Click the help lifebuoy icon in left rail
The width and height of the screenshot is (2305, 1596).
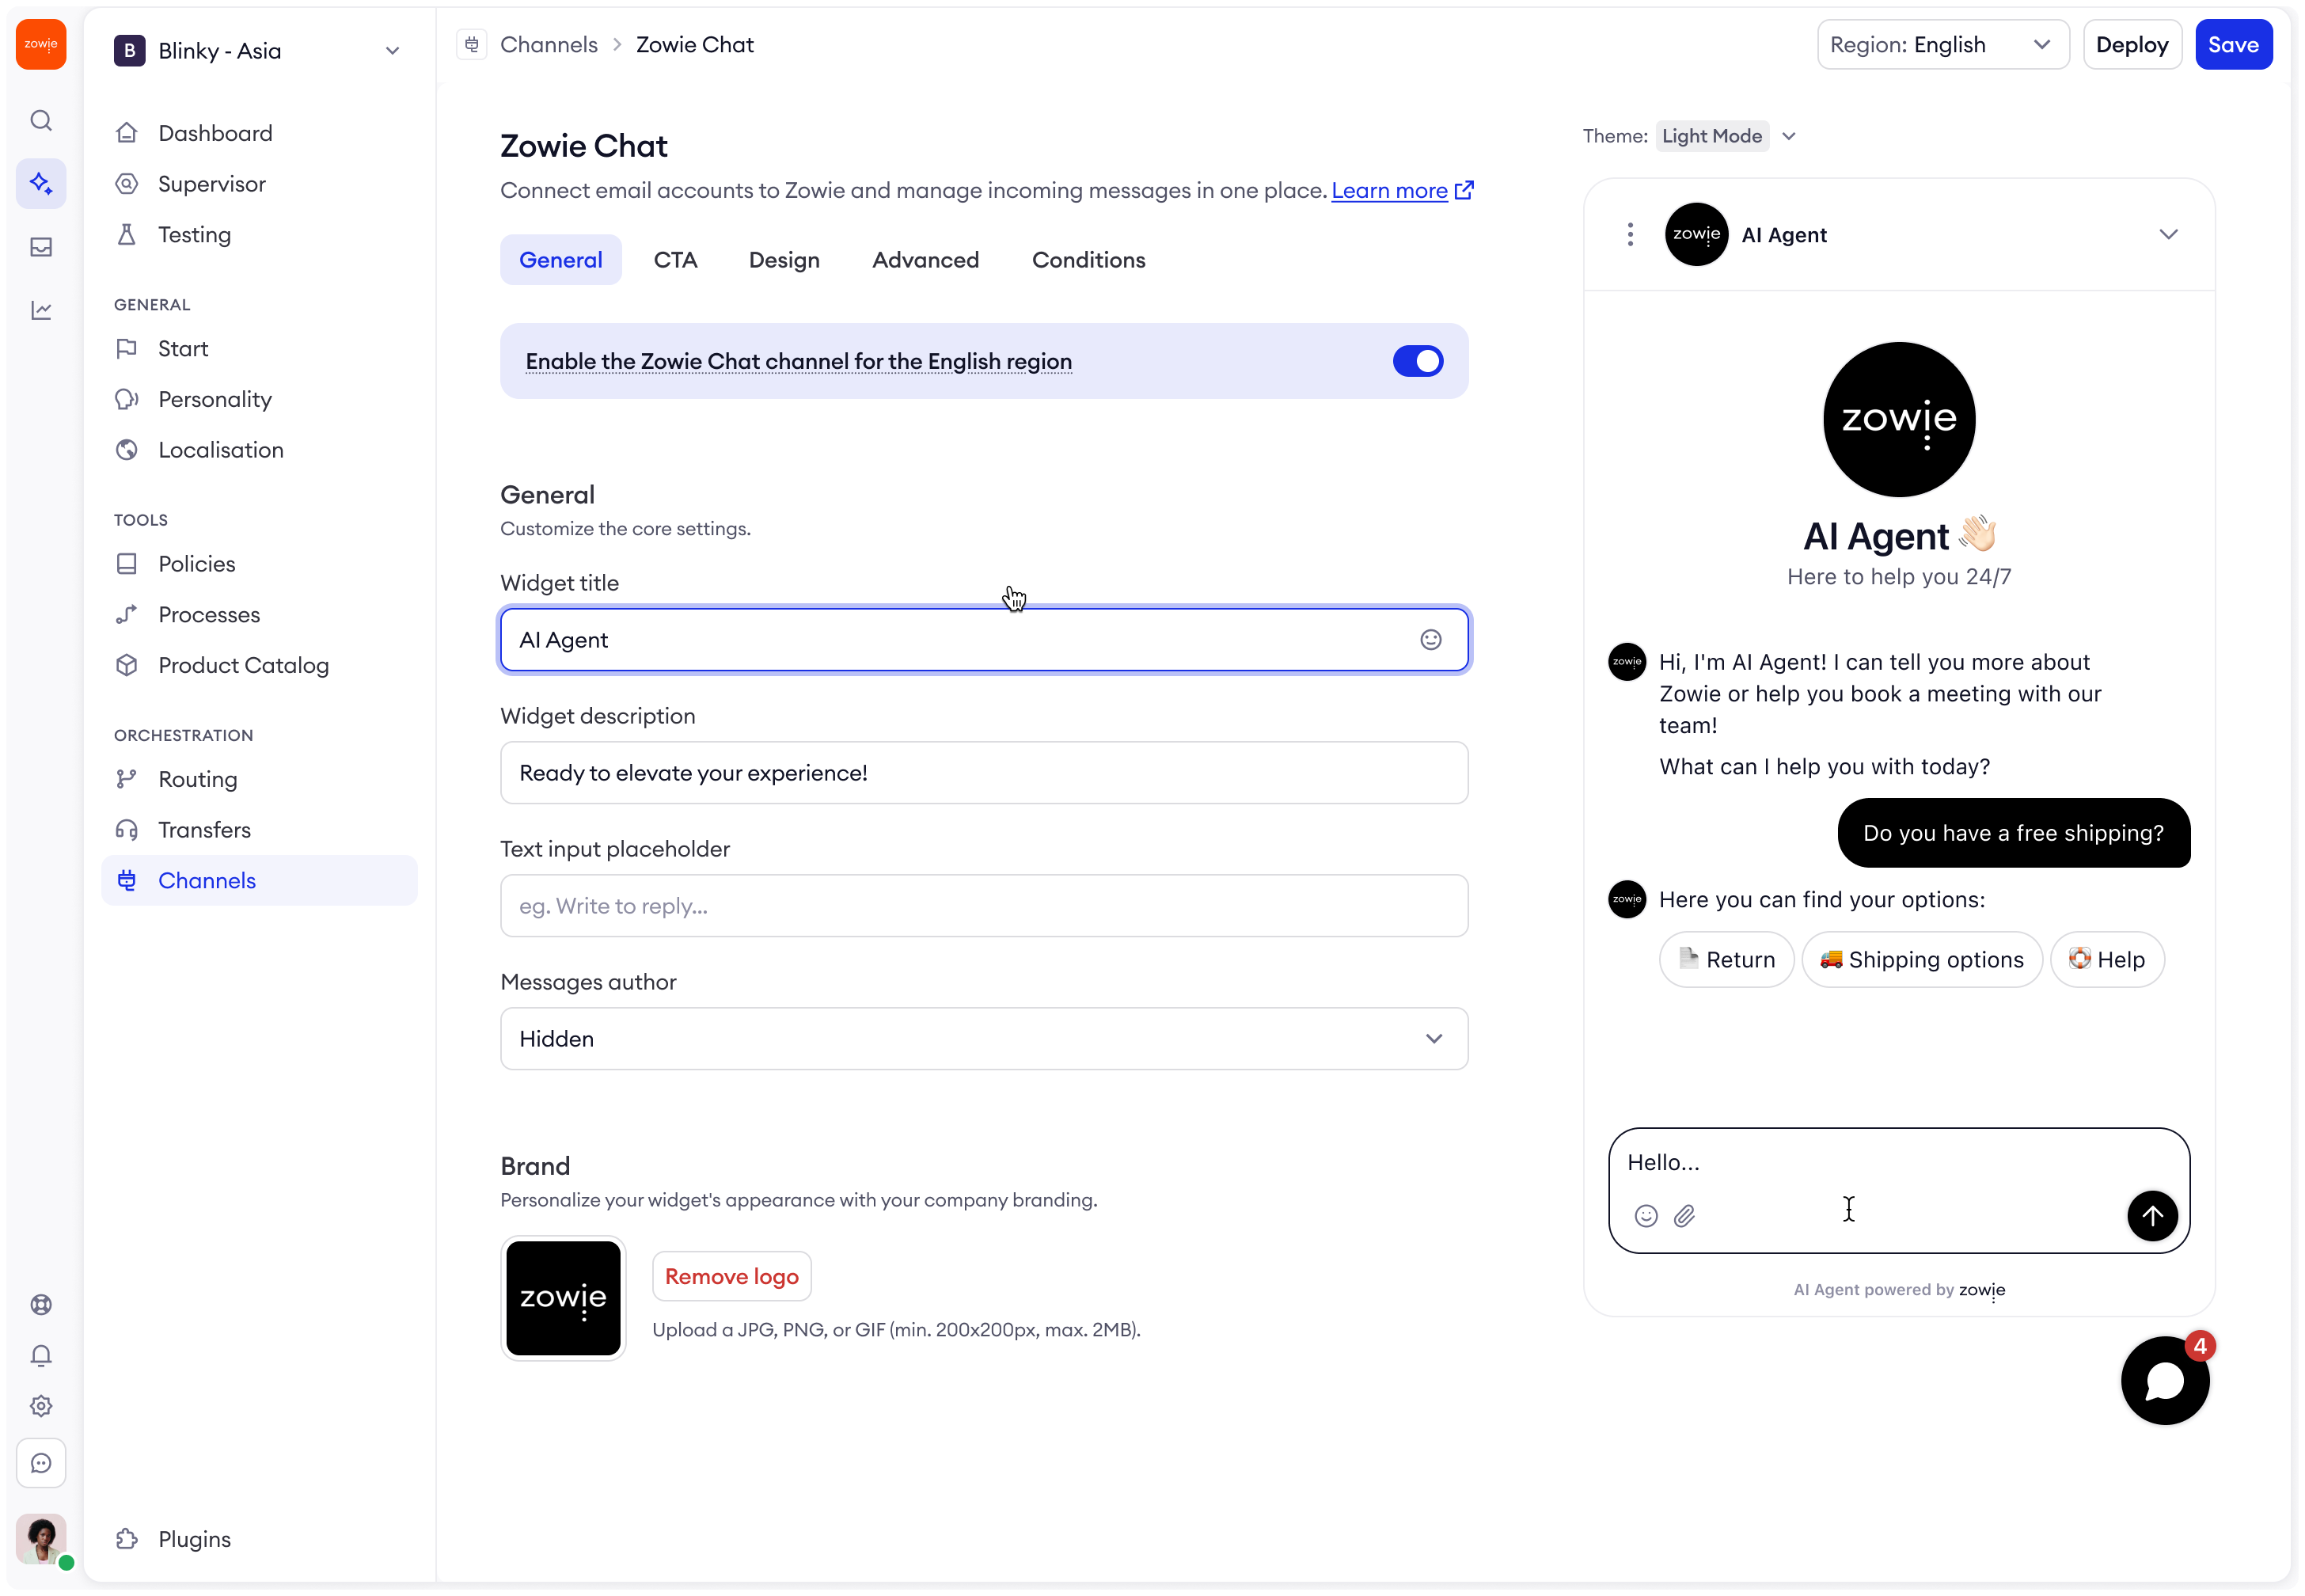[41, 1305]
